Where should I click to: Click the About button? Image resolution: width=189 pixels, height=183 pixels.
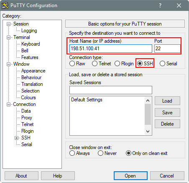coord(21,176)
